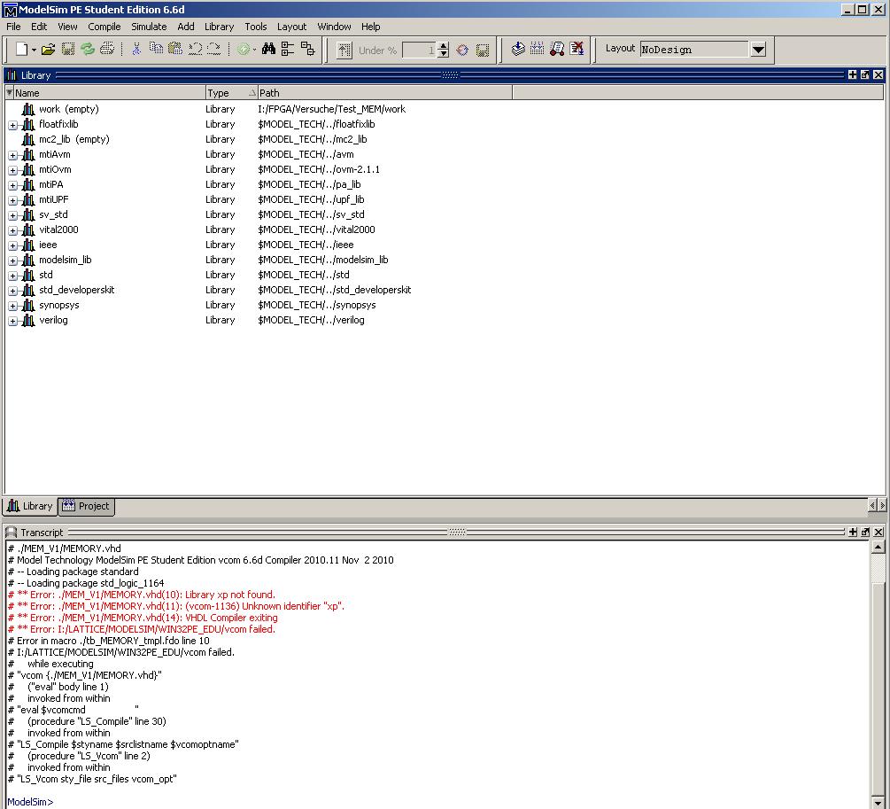Click the Library pane zoom plus icon
The height and width of the screenshot is (809, 890).
(853, 75)
